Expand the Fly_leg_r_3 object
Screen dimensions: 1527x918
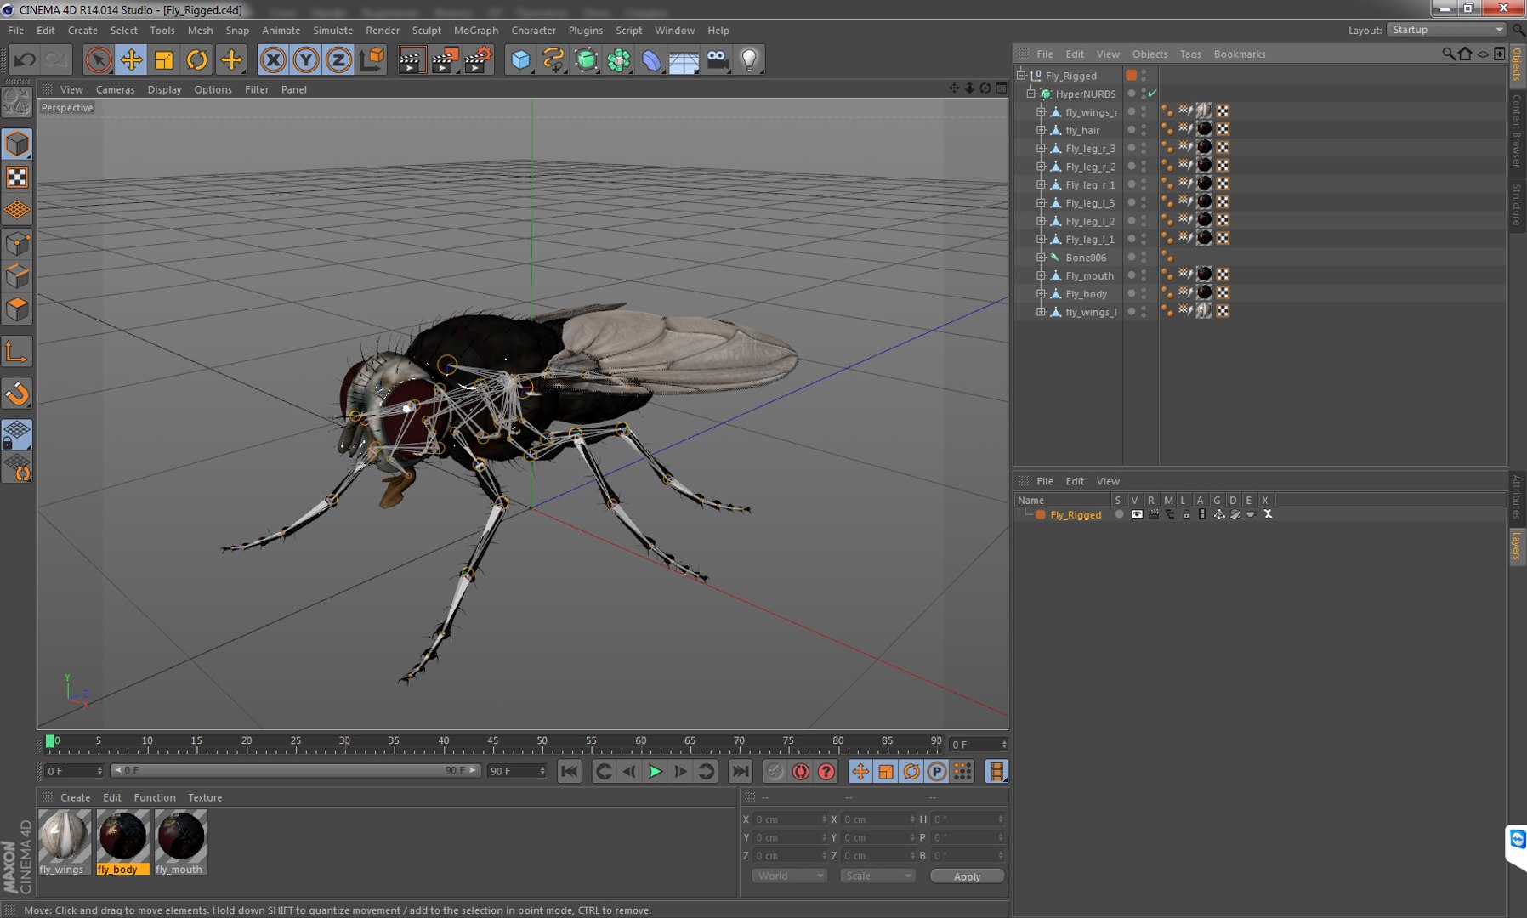(1041, 148)
